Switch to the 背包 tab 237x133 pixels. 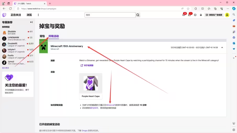[42, 36]
